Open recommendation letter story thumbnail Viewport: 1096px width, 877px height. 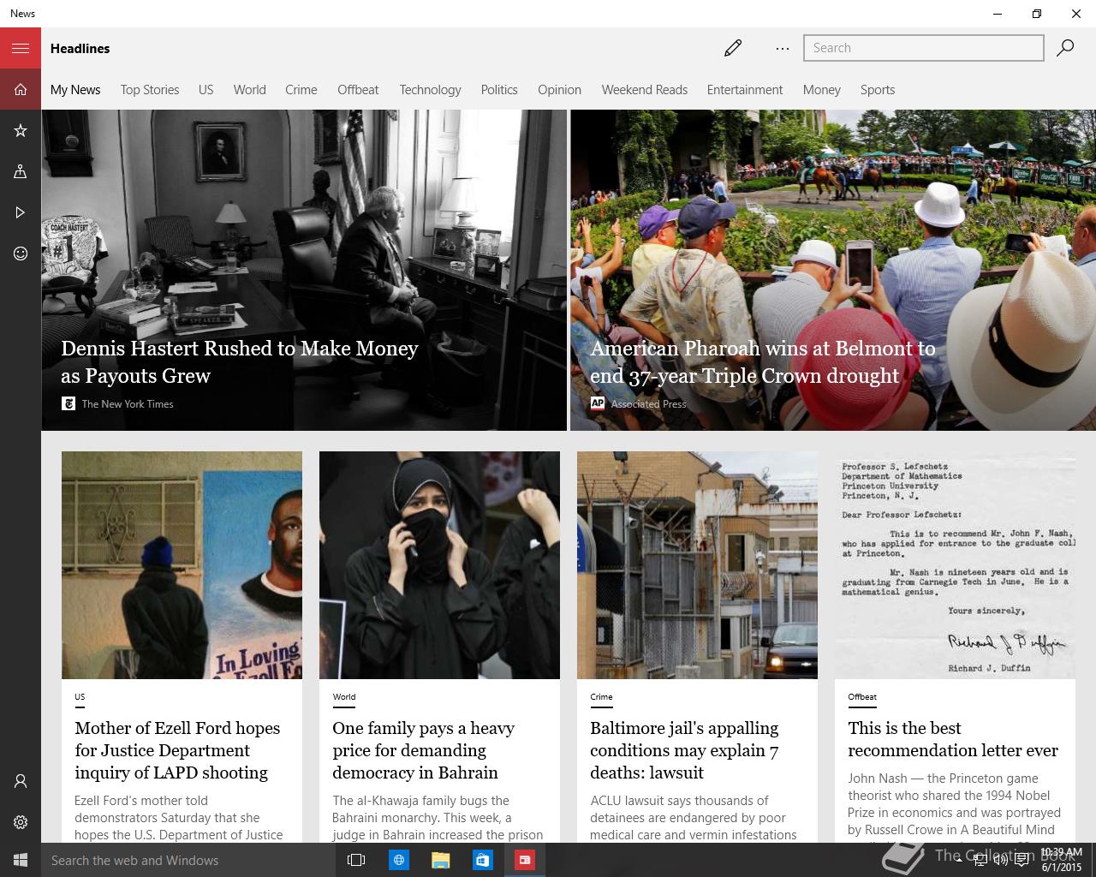pyautogui.click(x=955, y=565)
